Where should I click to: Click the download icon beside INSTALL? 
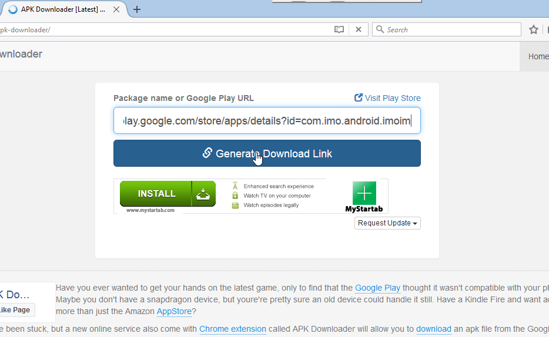coord(203,194)
